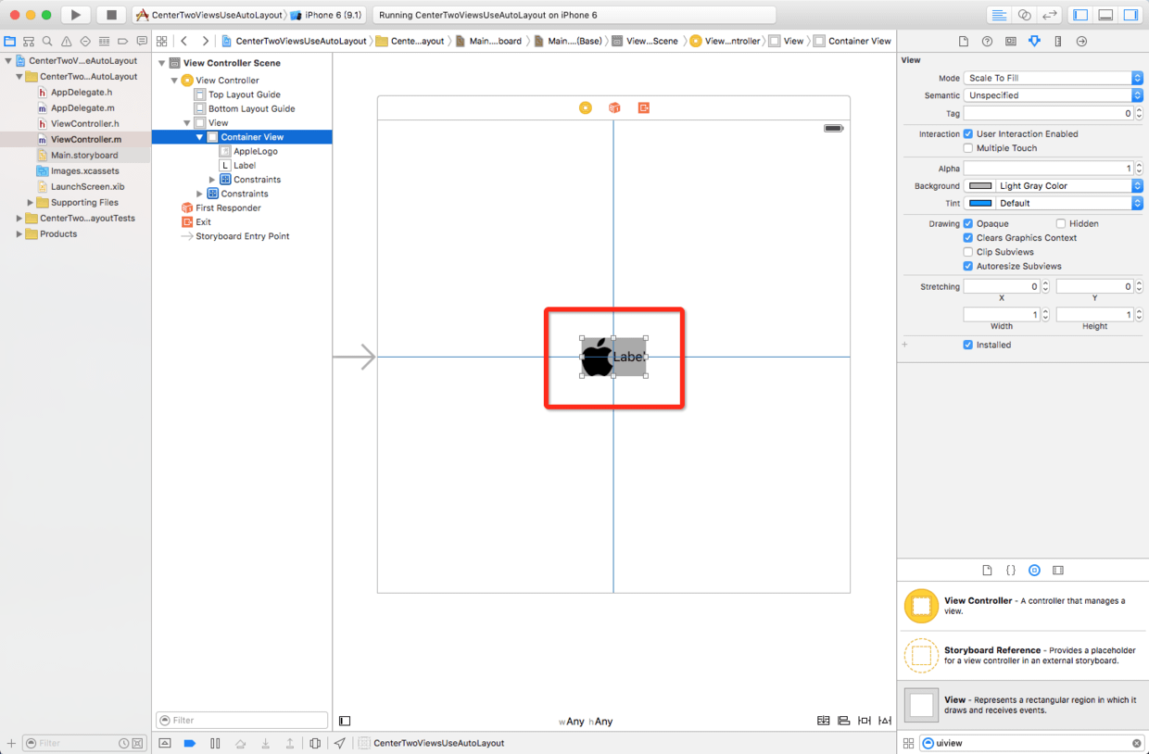The width and height of the screenshot is (1149, 754).
Task: Select Main.storyboard in the project navigator
Action: coord(84,156)
